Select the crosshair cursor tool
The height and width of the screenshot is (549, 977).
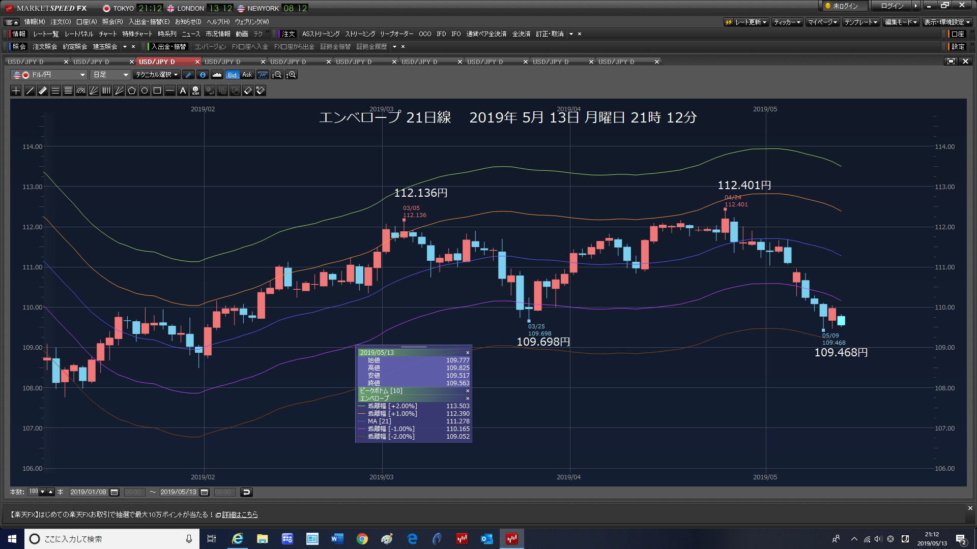(x=16, y=90)
